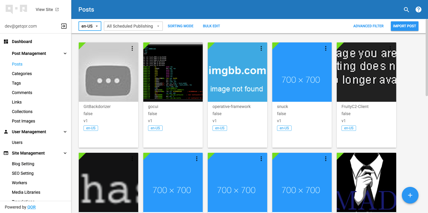Click the SORTING MODE button
Image resolution: width=428 pixels, height=213 pixels.
pyautogui.click(x=180, y=26)
